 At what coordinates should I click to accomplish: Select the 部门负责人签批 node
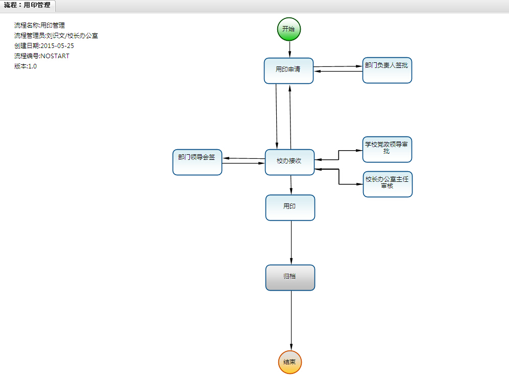tap(387, 70)
